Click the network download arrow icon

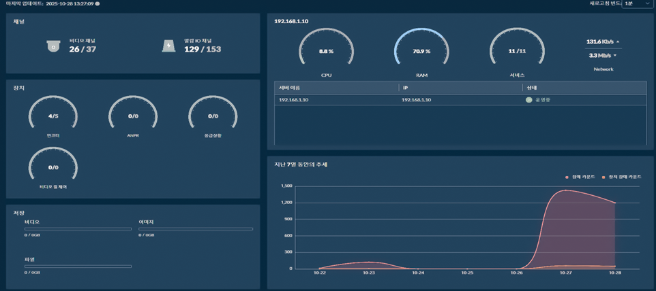(x=615, y=56)
